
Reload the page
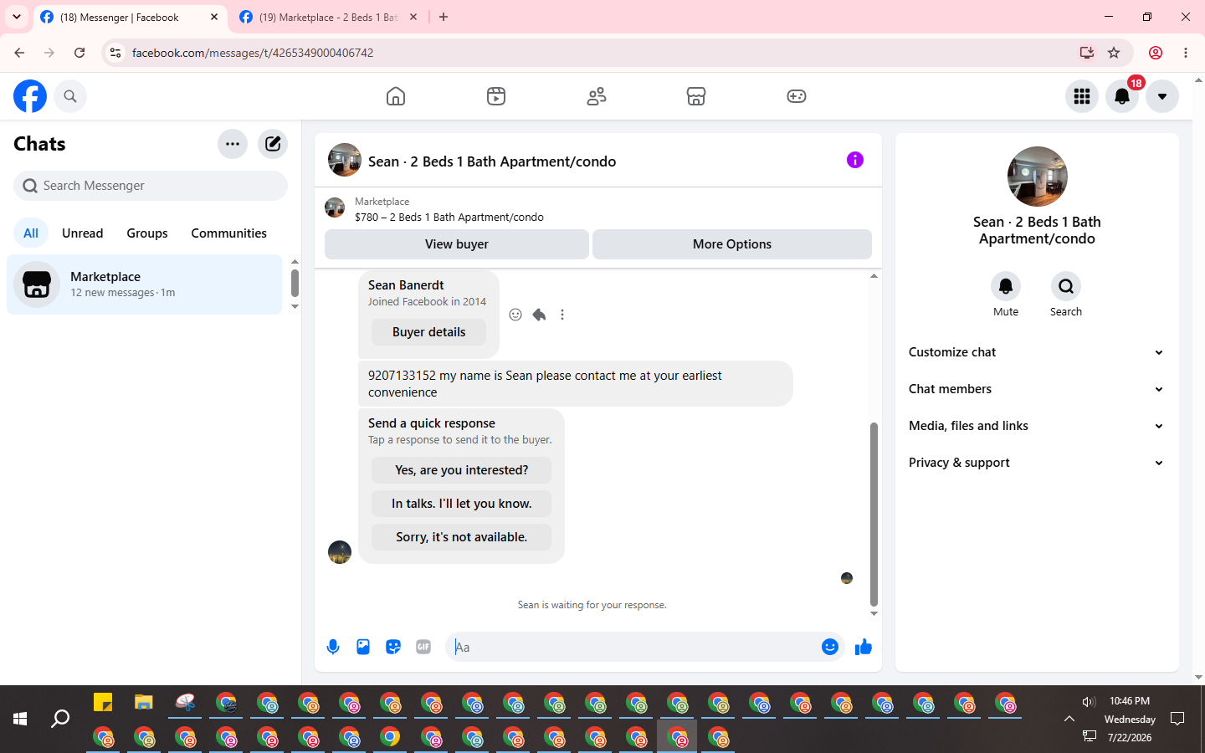click(79, 53)
